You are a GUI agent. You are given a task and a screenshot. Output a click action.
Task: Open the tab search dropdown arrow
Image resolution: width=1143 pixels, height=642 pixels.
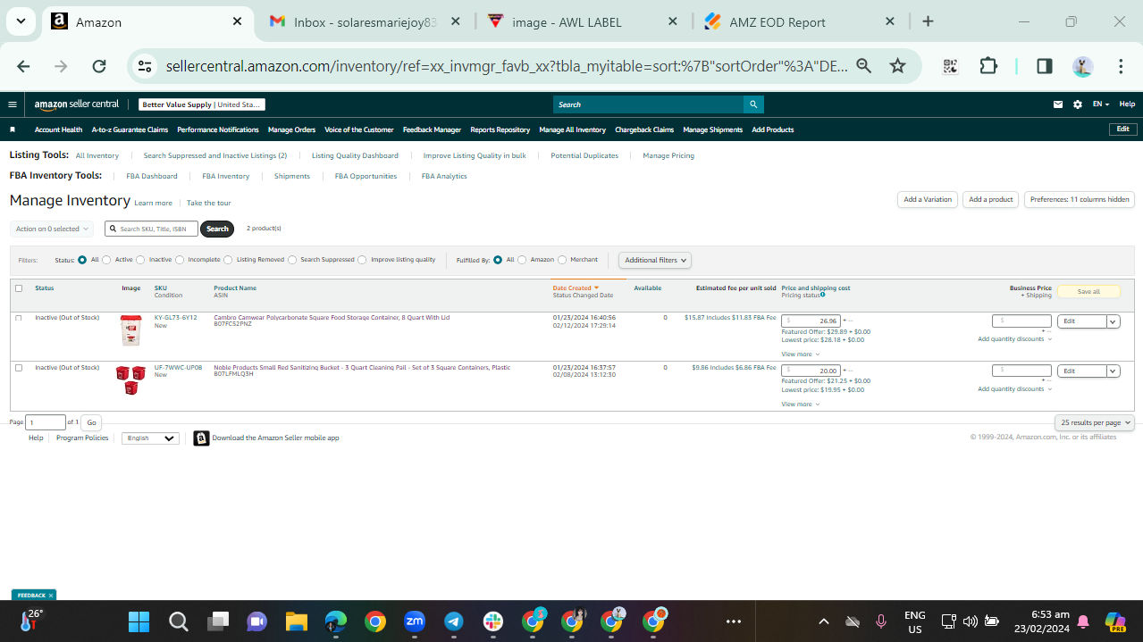[x=20, y=21]
